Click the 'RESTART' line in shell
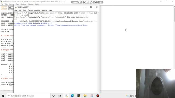This screenshot has width=175, height=98. tap(56, 21)
